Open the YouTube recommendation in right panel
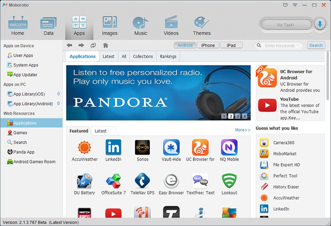 click(x=290, y=108)
